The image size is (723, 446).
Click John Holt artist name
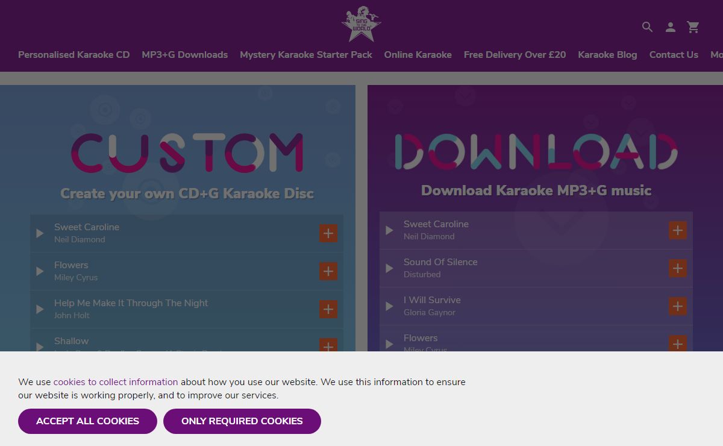72,315
